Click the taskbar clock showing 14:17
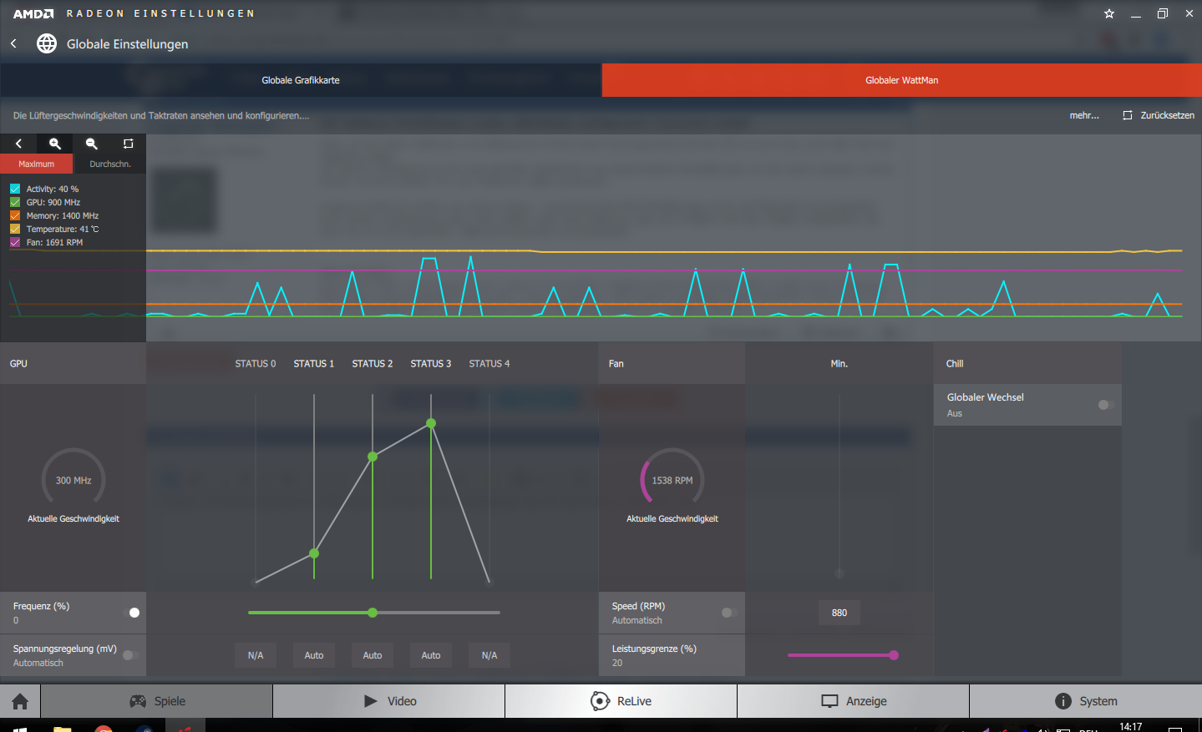The height and width of the screenshot is (732, 1202). tap(1131, 727)
